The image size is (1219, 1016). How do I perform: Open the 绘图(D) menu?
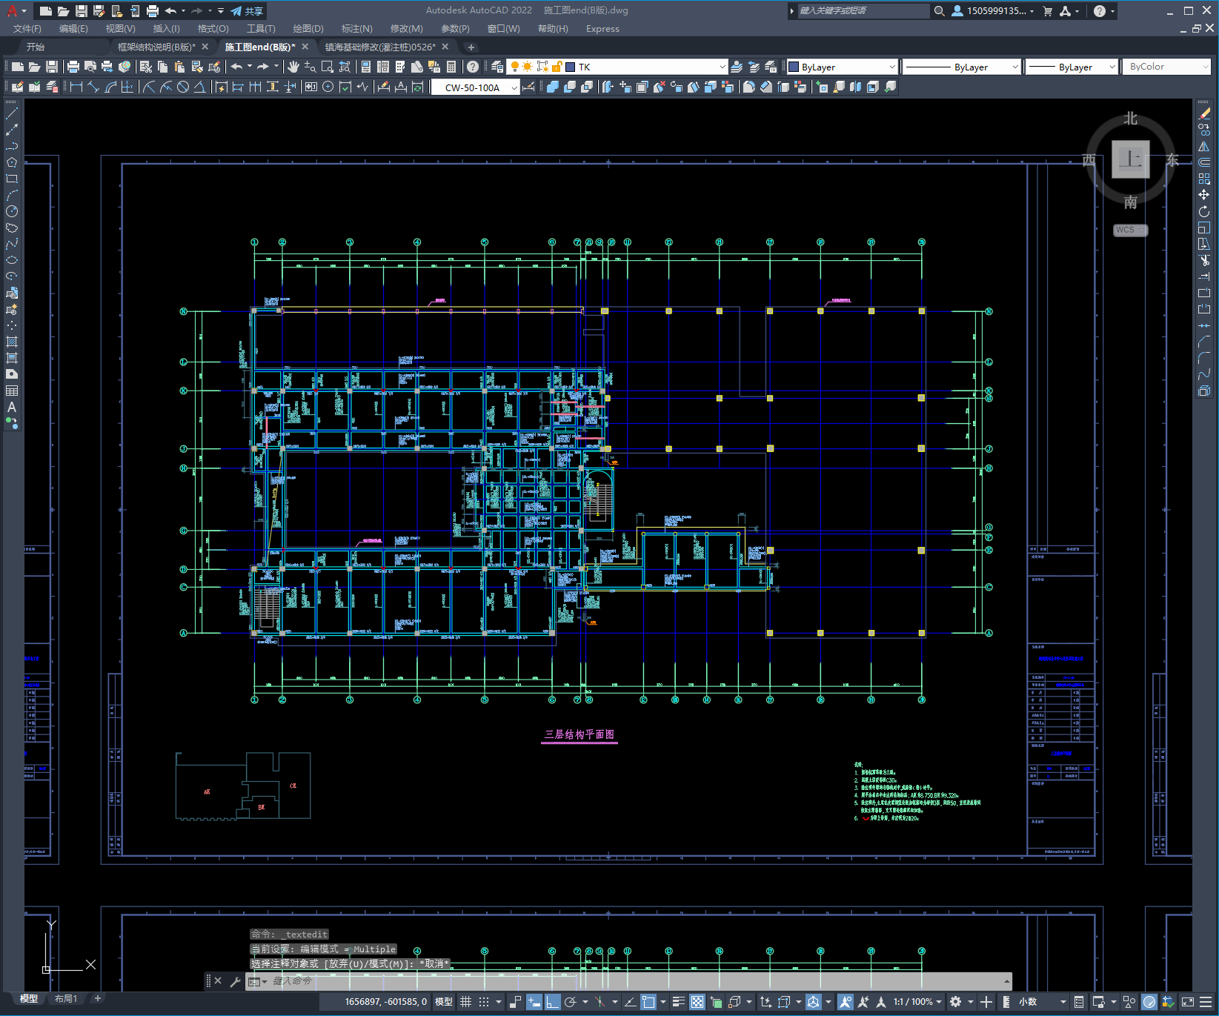308,29
